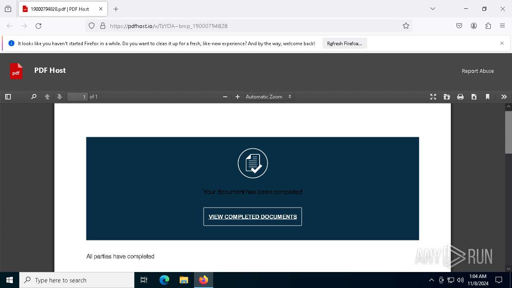Go forward one page in history
Screen dimensions: 512x288
24,26
